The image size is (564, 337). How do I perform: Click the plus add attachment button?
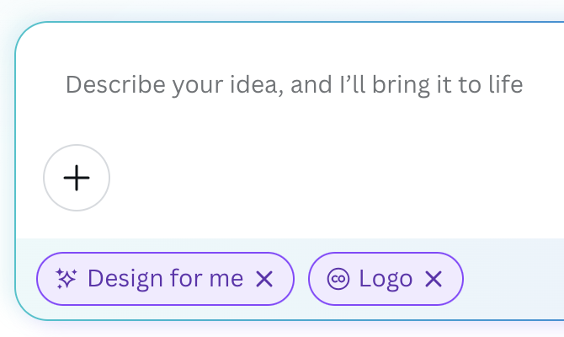pyautogui.click(x=77, y=178)
